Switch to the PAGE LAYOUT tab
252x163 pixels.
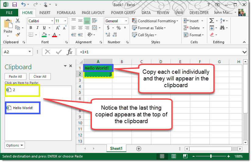click(x=93, y=13)
